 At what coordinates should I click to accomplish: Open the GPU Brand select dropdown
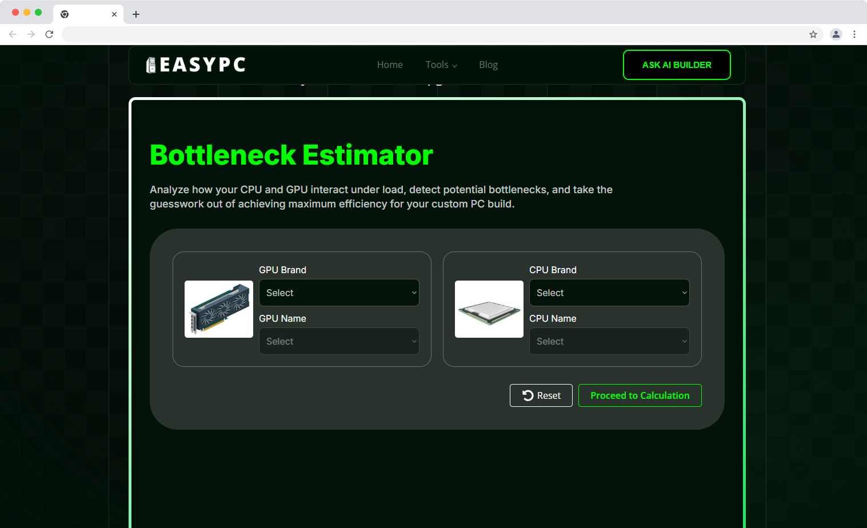[x=339, y=293]
